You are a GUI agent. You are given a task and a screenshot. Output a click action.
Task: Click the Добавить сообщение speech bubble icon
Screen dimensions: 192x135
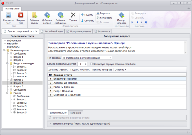(60, 15)
